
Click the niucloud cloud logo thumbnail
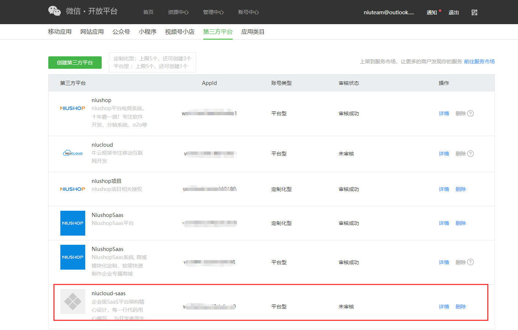73,153
